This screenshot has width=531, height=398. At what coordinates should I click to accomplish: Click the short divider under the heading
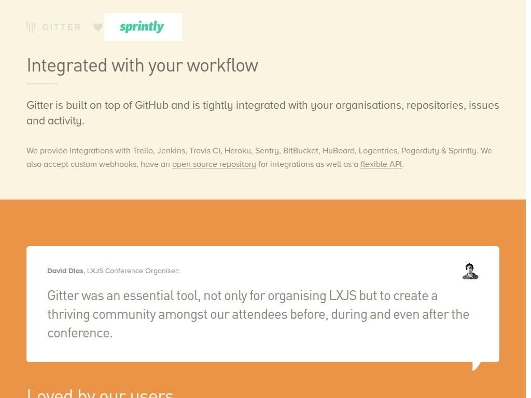coord(42,83)
